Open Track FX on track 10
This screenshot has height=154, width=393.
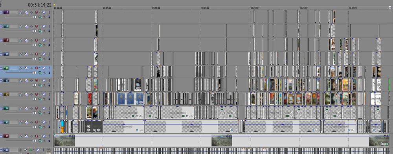[x=31, y=54]
